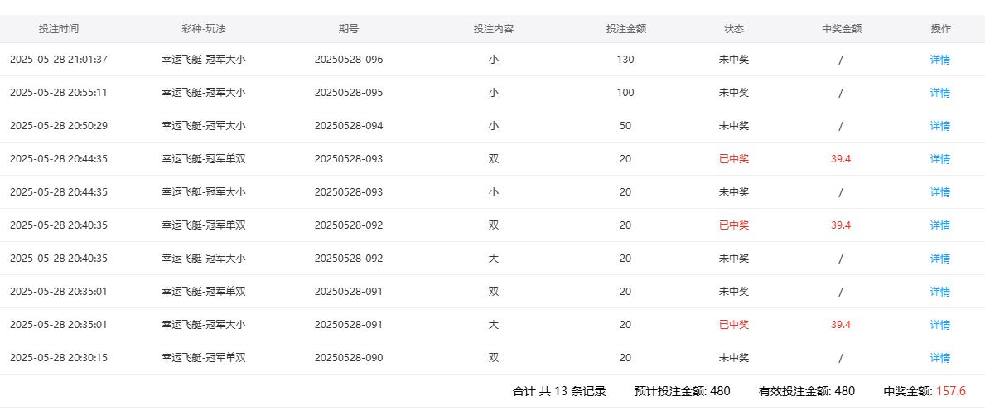
Task: Click the 合计 共 13 条记录 summary text
Action: tap(559, 391)
